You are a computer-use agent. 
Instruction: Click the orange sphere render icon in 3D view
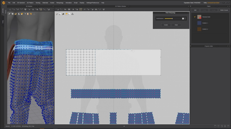[31, 14]
